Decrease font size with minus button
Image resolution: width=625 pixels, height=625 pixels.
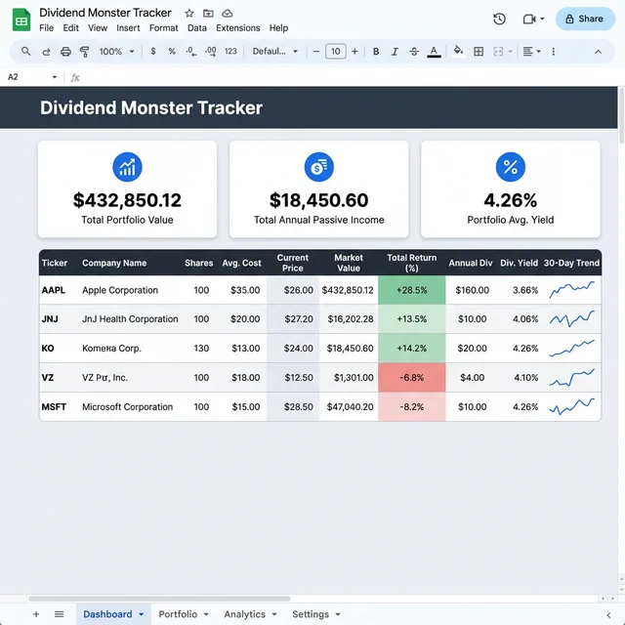tap(316, 52)
